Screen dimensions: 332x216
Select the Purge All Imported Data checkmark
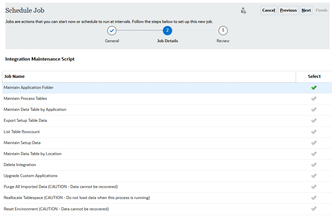(x=314, y=187)
